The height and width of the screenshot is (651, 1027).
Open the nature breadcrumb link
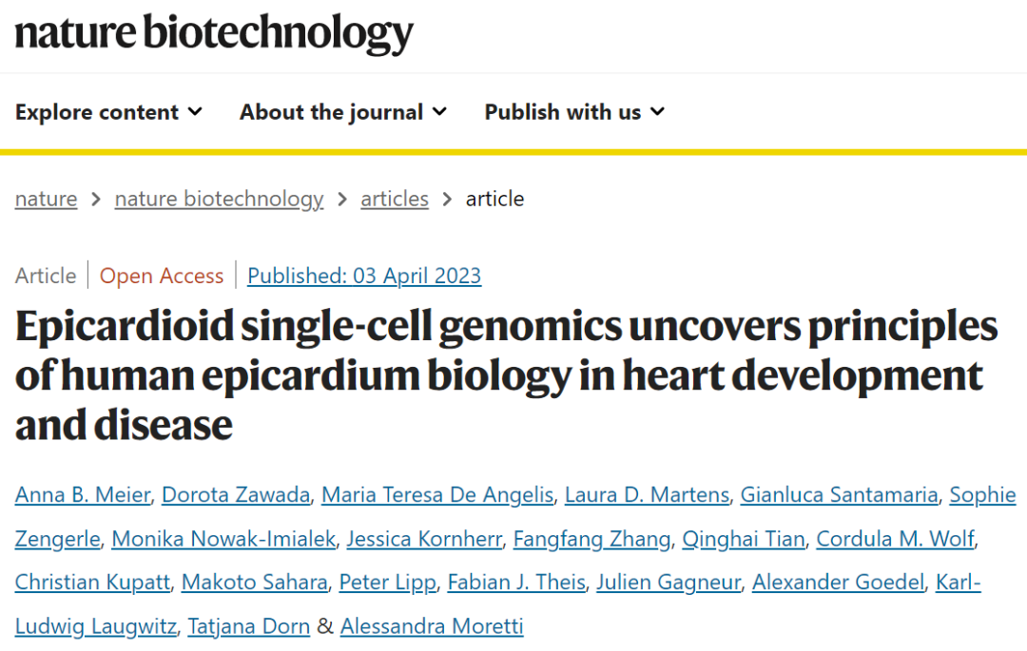pos(46,199)
